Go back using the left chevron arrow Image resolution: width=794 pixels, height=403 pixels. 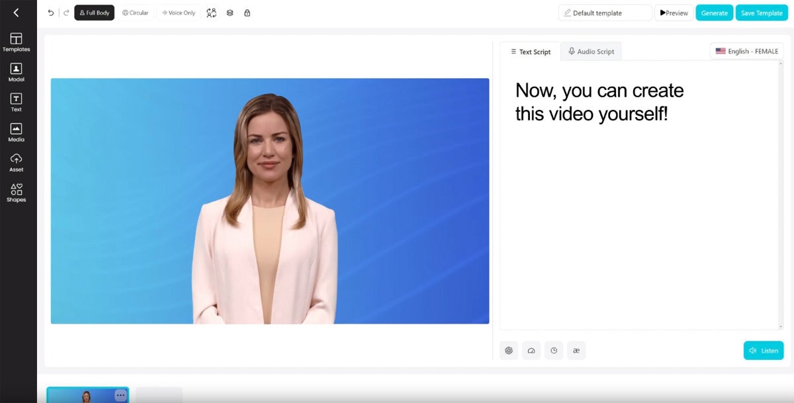(16, 13)
